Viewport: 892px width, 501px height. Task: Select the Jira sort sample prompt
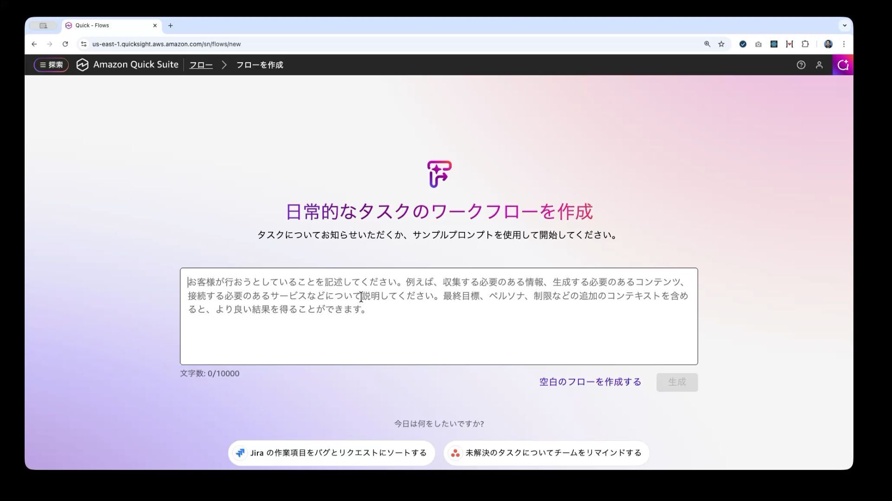coord(331,453)
